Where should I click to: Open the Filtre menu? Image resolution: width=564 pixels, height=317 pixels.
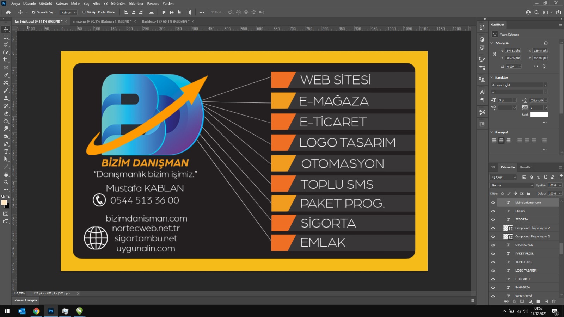[96, 4]
